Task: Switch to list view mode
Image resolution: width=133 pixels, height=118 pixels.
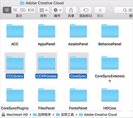Action: [x=15, y=10]
